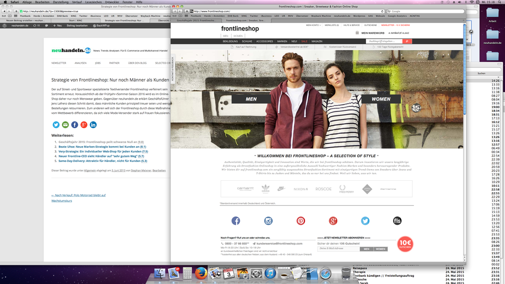505x284 pixels.
Task: Click the frontlineshop page vertical scrollbar
Action: (465, 70)
